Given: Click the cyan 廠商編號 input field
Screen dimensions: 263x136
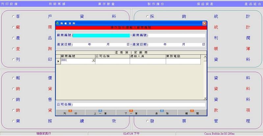Looking at the screenshot, I should coord(101,35).
